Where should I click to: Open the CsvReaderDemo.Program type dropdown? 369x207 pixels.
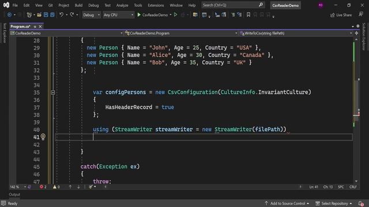click(x=180, y=33)
